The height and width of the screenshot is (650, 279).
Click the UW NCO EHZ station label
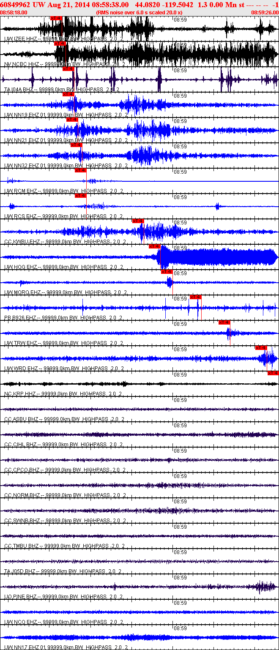[63, 622]
